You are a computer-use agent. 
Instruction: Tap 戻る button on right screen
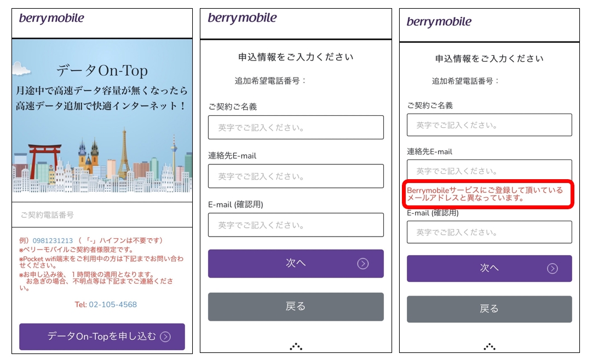(x=490, y=309)
